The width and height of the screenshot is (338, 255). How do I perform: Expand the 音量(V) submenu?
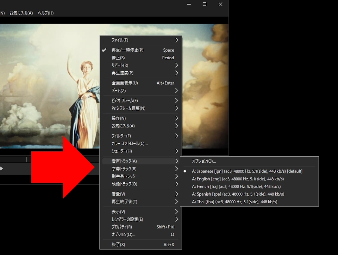click(x=141, y=194)
